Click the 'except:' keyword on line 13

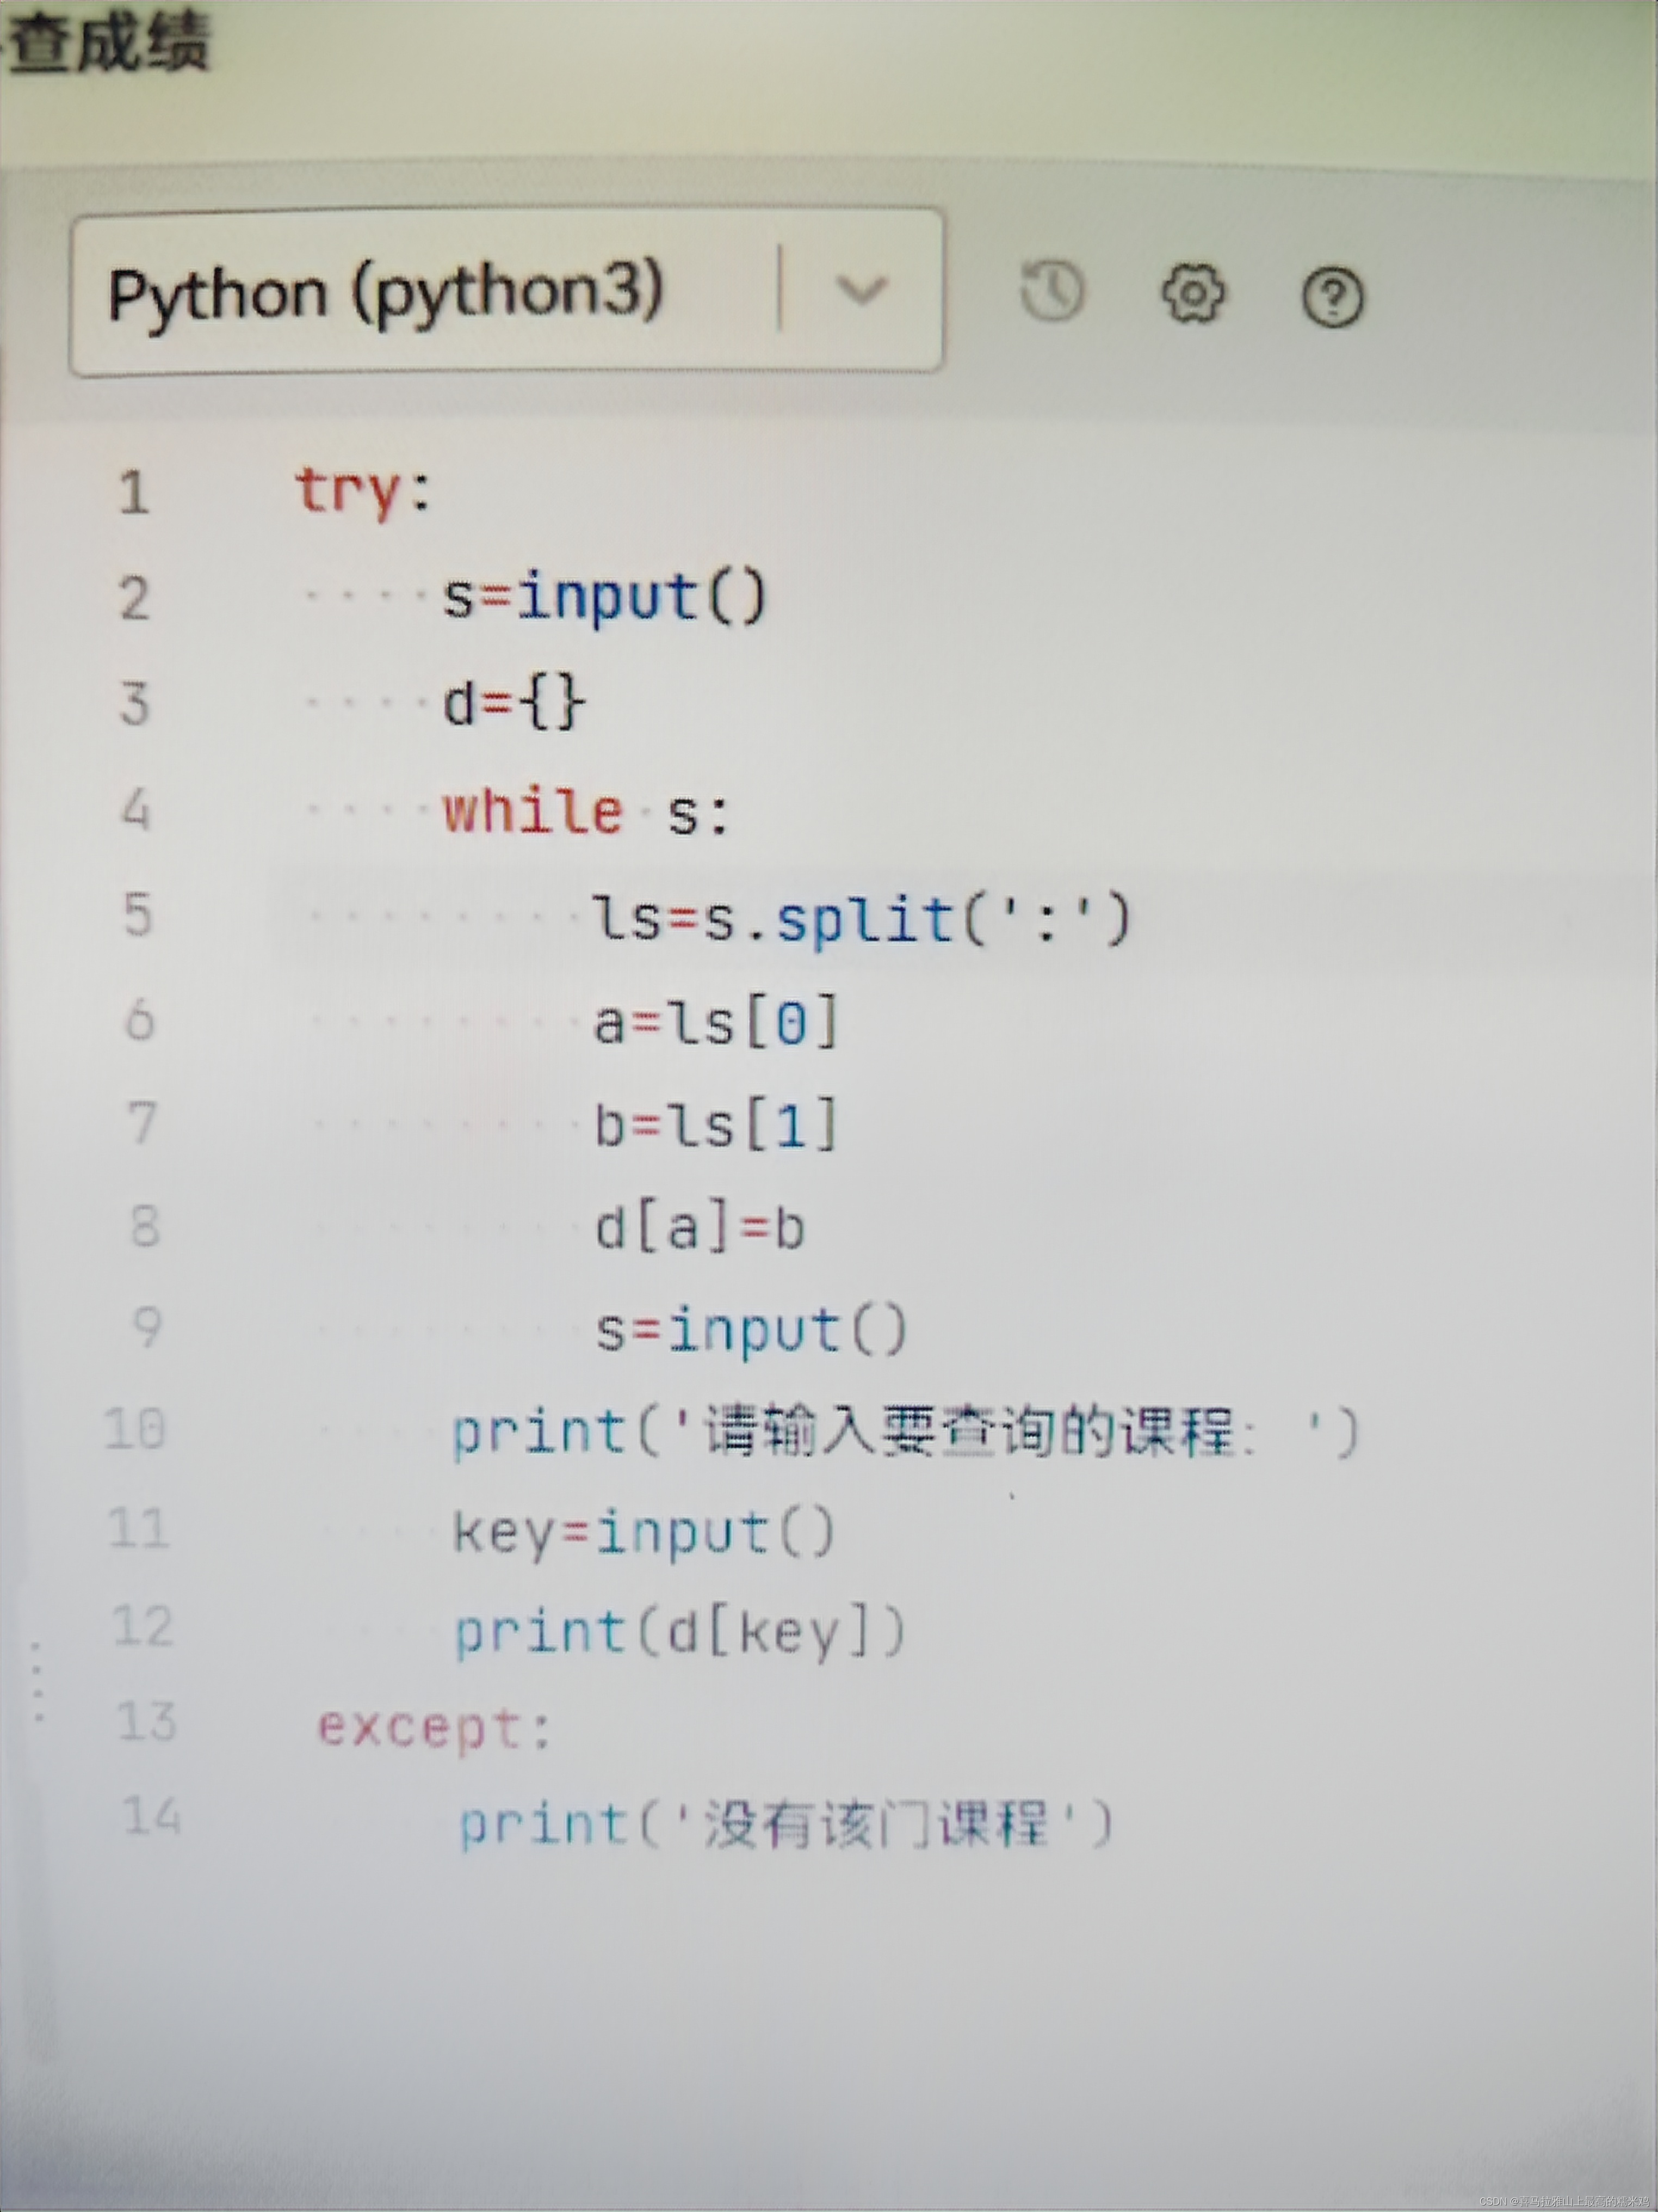click(x=434, y=1728)
